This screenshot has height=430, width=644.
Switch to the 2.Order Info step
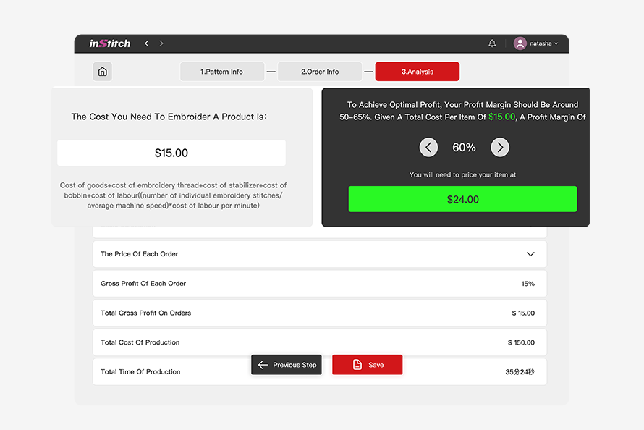click(320, 72)
